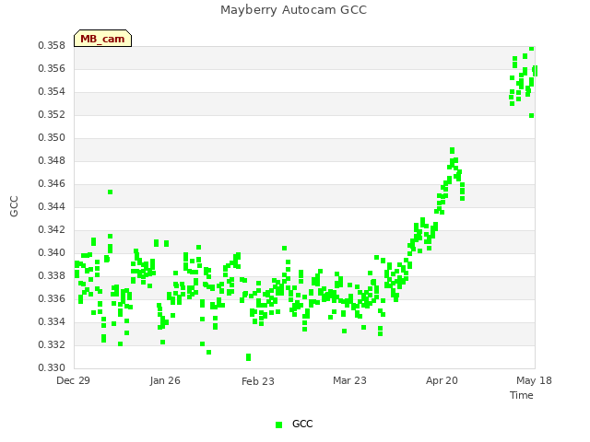Image resolution: width=590 pixels, height=442 pixels.
Task: Click the 0.354 y-axis value
Action: [52, 92]
